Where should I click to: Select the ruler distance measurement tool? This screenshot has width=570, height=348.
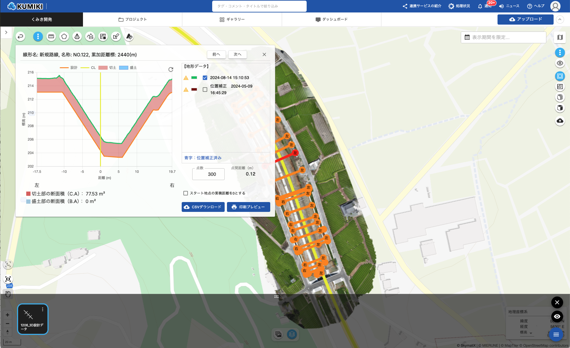(x=51, y=36)
